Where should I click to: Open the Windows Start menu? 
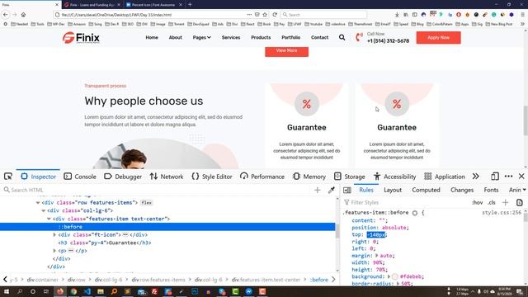point(6,291)
